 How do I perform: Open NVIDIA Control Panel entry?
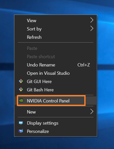tap(56, 101)
